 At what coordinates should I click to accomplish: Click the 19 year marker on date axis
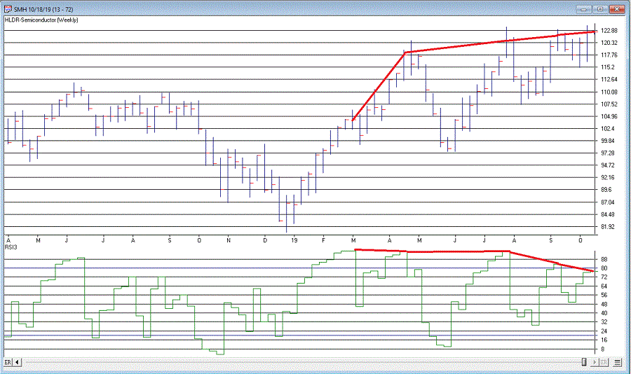point(294,240)
